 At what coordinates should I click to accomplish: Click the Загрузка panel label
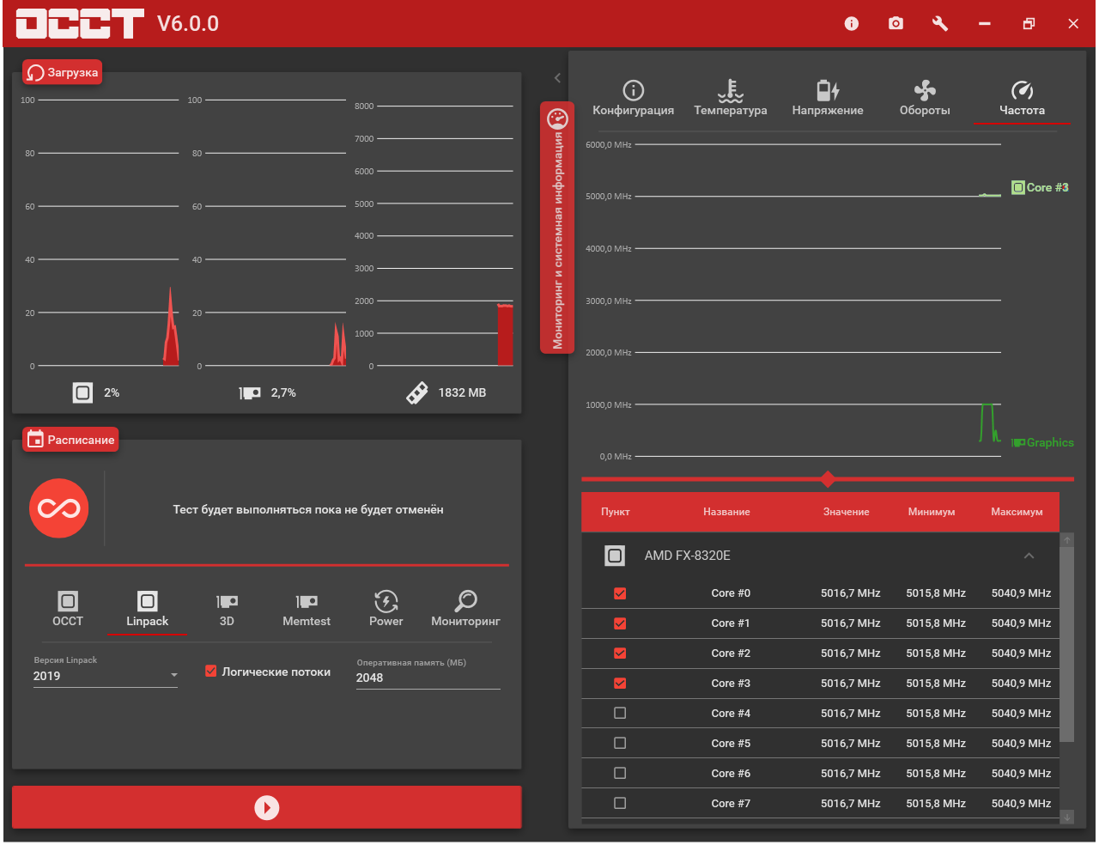pyautogui.click(x=63, y=72)
